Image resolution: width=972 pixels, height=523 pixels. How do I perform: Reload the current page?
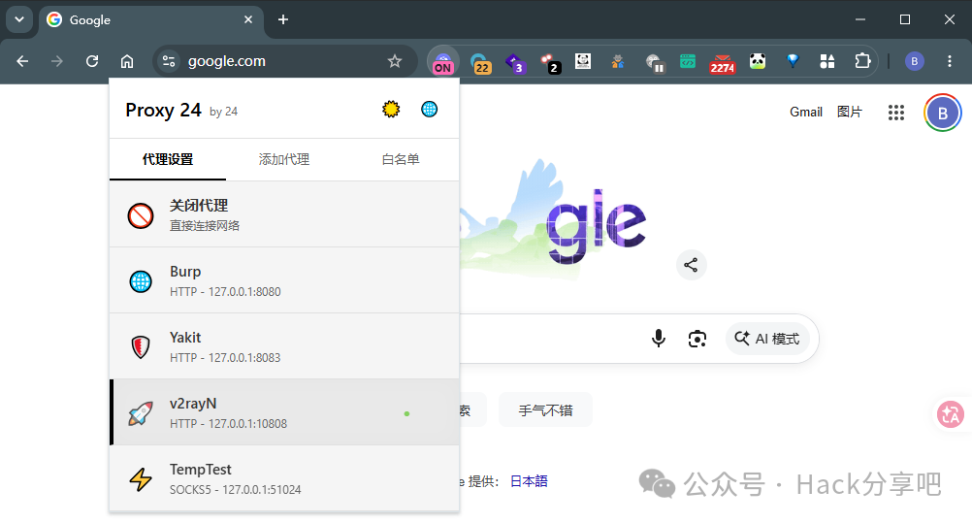[92, 61]
